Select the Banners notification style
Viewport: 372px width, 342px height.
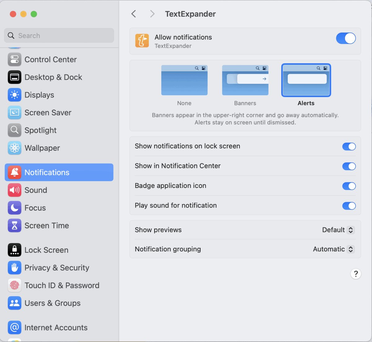point(245,80)
